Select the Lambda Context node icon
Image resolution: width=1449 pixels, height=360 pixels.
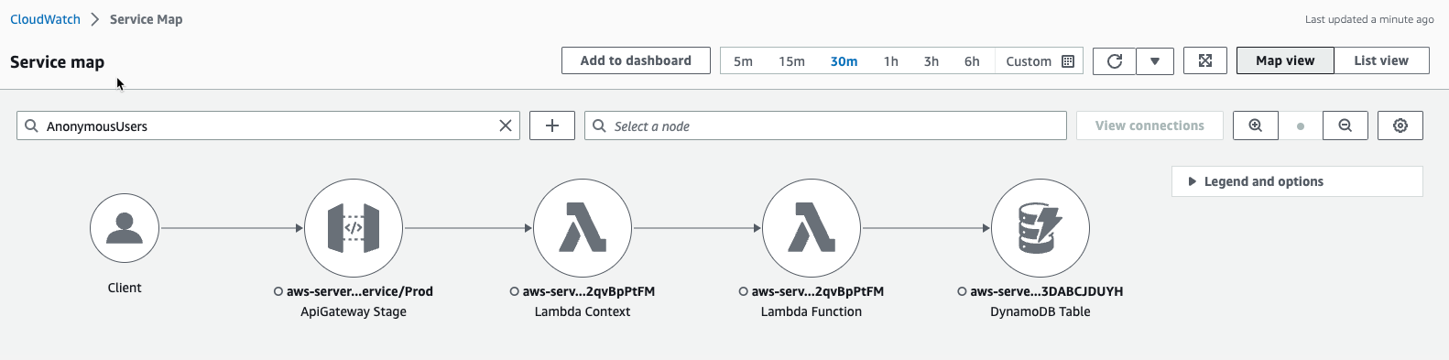583,228
